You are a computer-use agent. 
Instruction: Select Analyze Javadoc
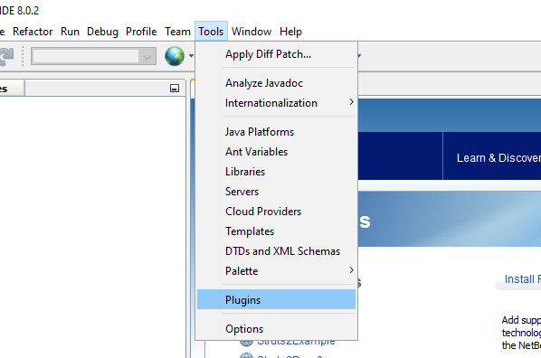(x=276, y=83)
